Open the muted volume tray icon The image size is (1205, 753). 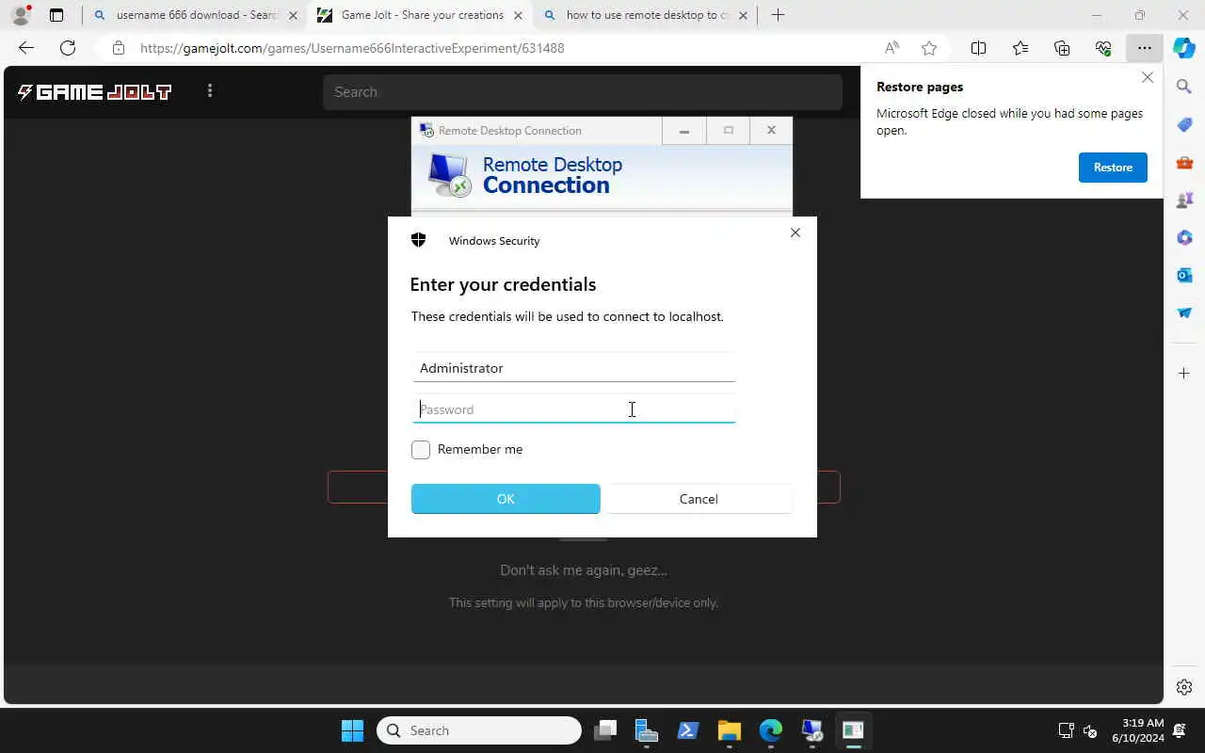coord(1090,730)
